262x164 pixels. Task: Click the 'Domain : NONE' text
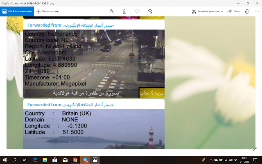click(52, 120)
